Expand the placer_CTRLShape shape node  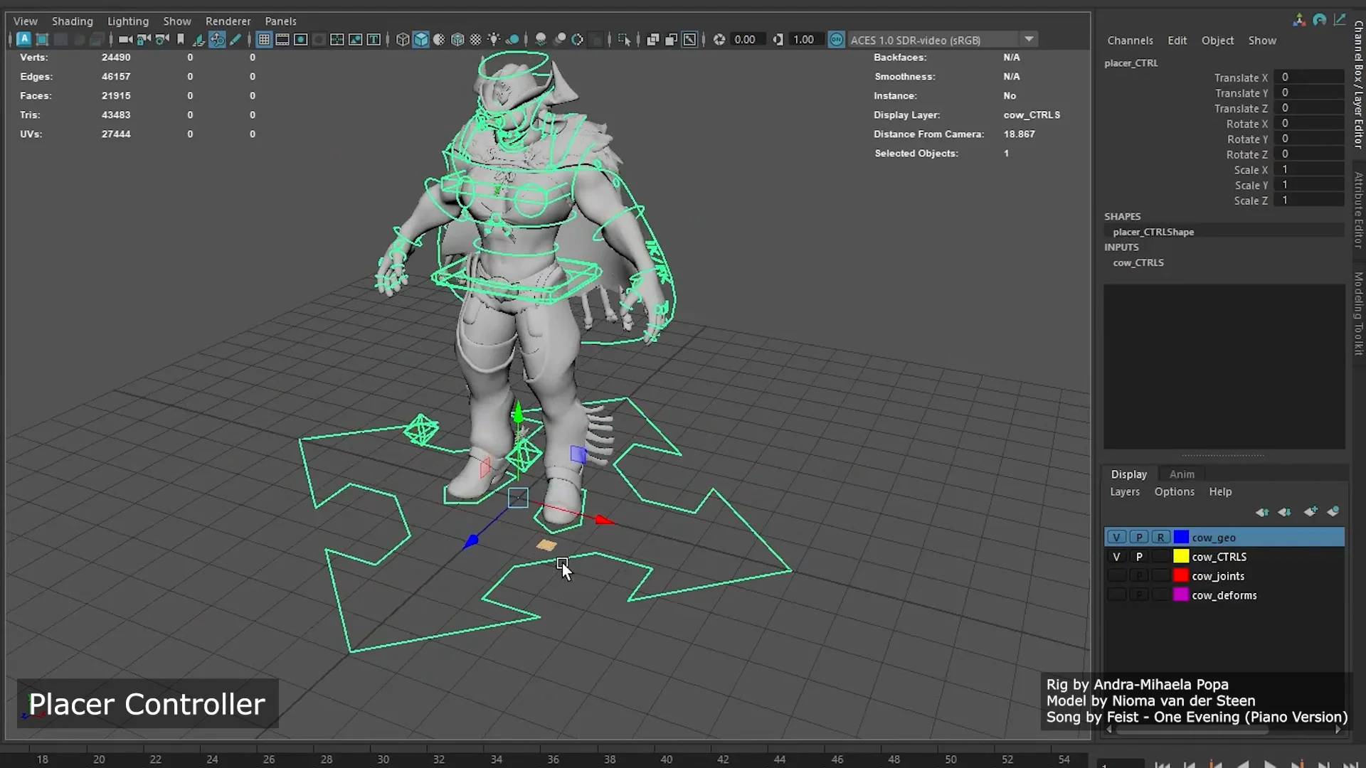coord(1153,232)
